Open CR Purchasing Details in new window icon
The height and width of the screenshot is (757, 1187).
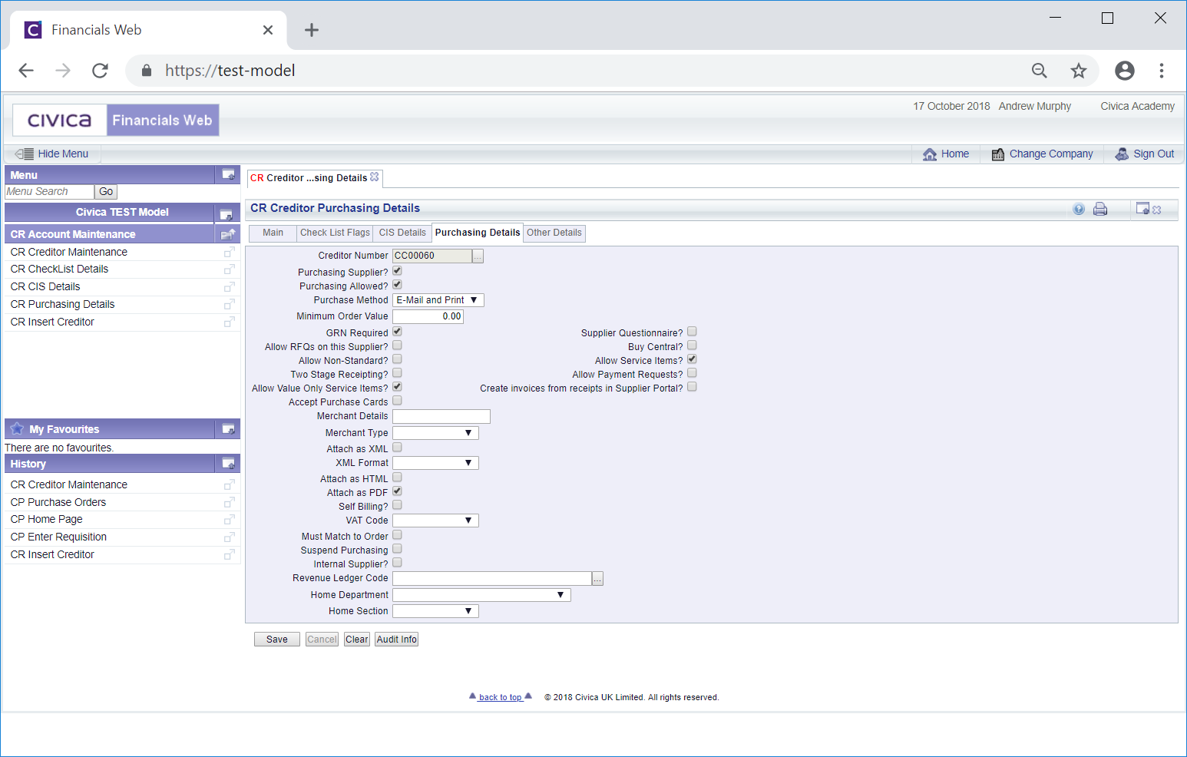tap(229, 305)
